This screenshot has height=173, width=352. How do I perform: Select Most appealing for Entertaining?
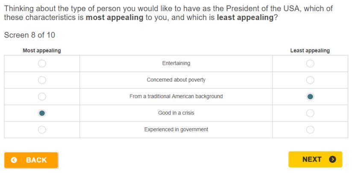pos(42,63)
